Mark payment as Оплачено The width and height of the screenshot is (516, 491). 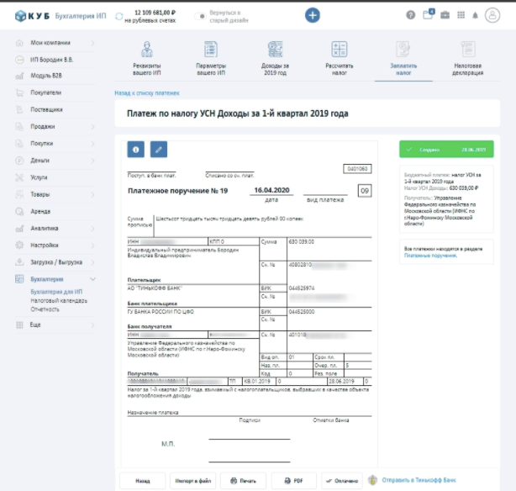tap(342, 481)
